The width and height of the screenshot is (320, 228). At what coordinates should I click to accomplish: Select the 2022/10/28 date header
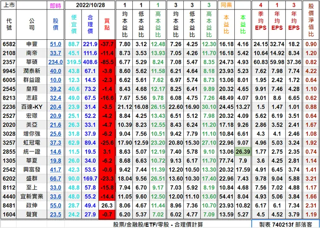tap(90, 5)
